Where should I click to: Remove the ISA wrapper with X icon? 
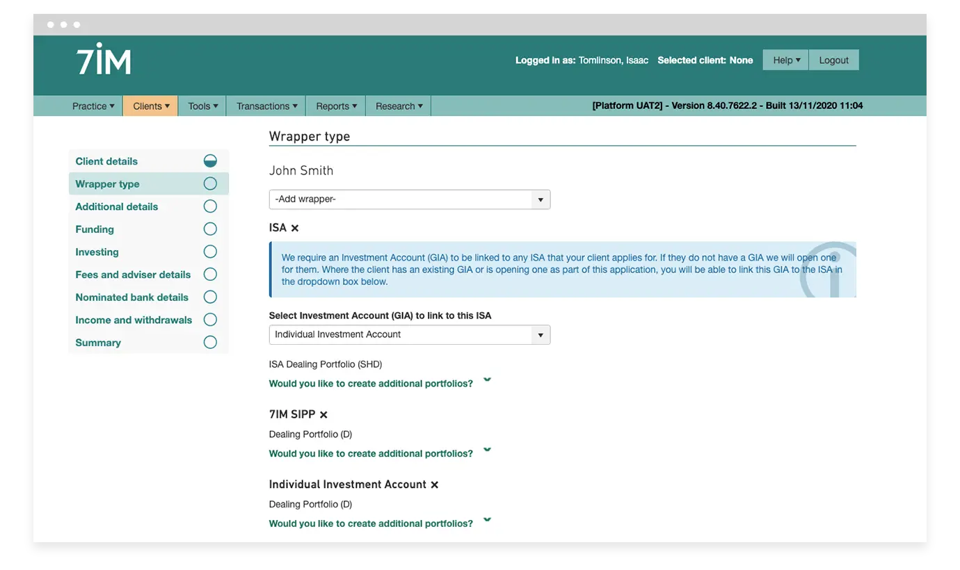coord(295,228)
